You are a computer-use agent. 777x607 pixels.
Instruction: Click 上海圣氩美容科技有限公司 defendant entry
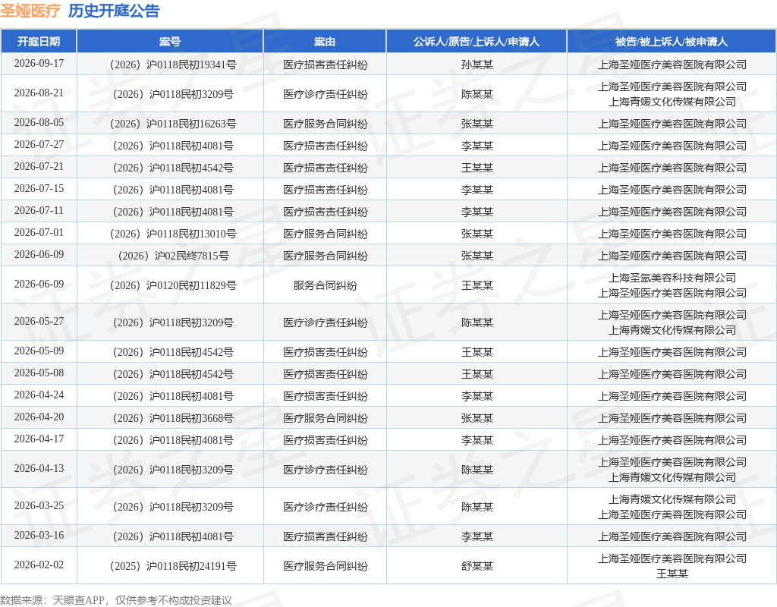pyautogui.click(x=672, y=278)
